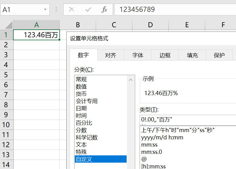Click the Cancel X formula bar icon
Image resolution: width=236 pixels, height=169 pixels.
pyautogui.click(x=72, y=9)
